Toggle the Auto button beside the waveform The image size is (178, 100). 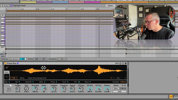(7, 72)
